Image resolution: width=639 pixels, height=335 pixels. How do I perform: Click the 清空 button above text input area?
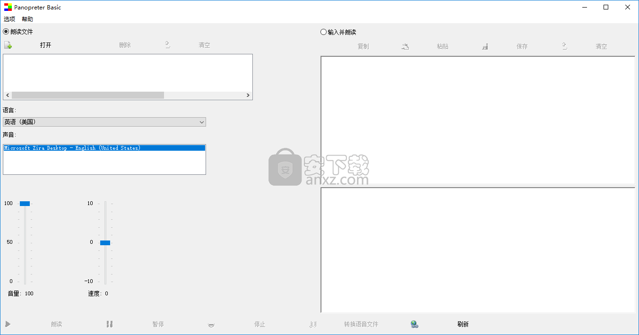(601, 46)
